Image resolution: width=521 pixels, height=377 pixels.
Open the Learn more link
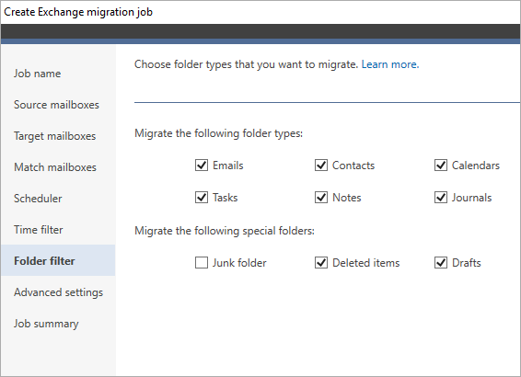[390, 64]
